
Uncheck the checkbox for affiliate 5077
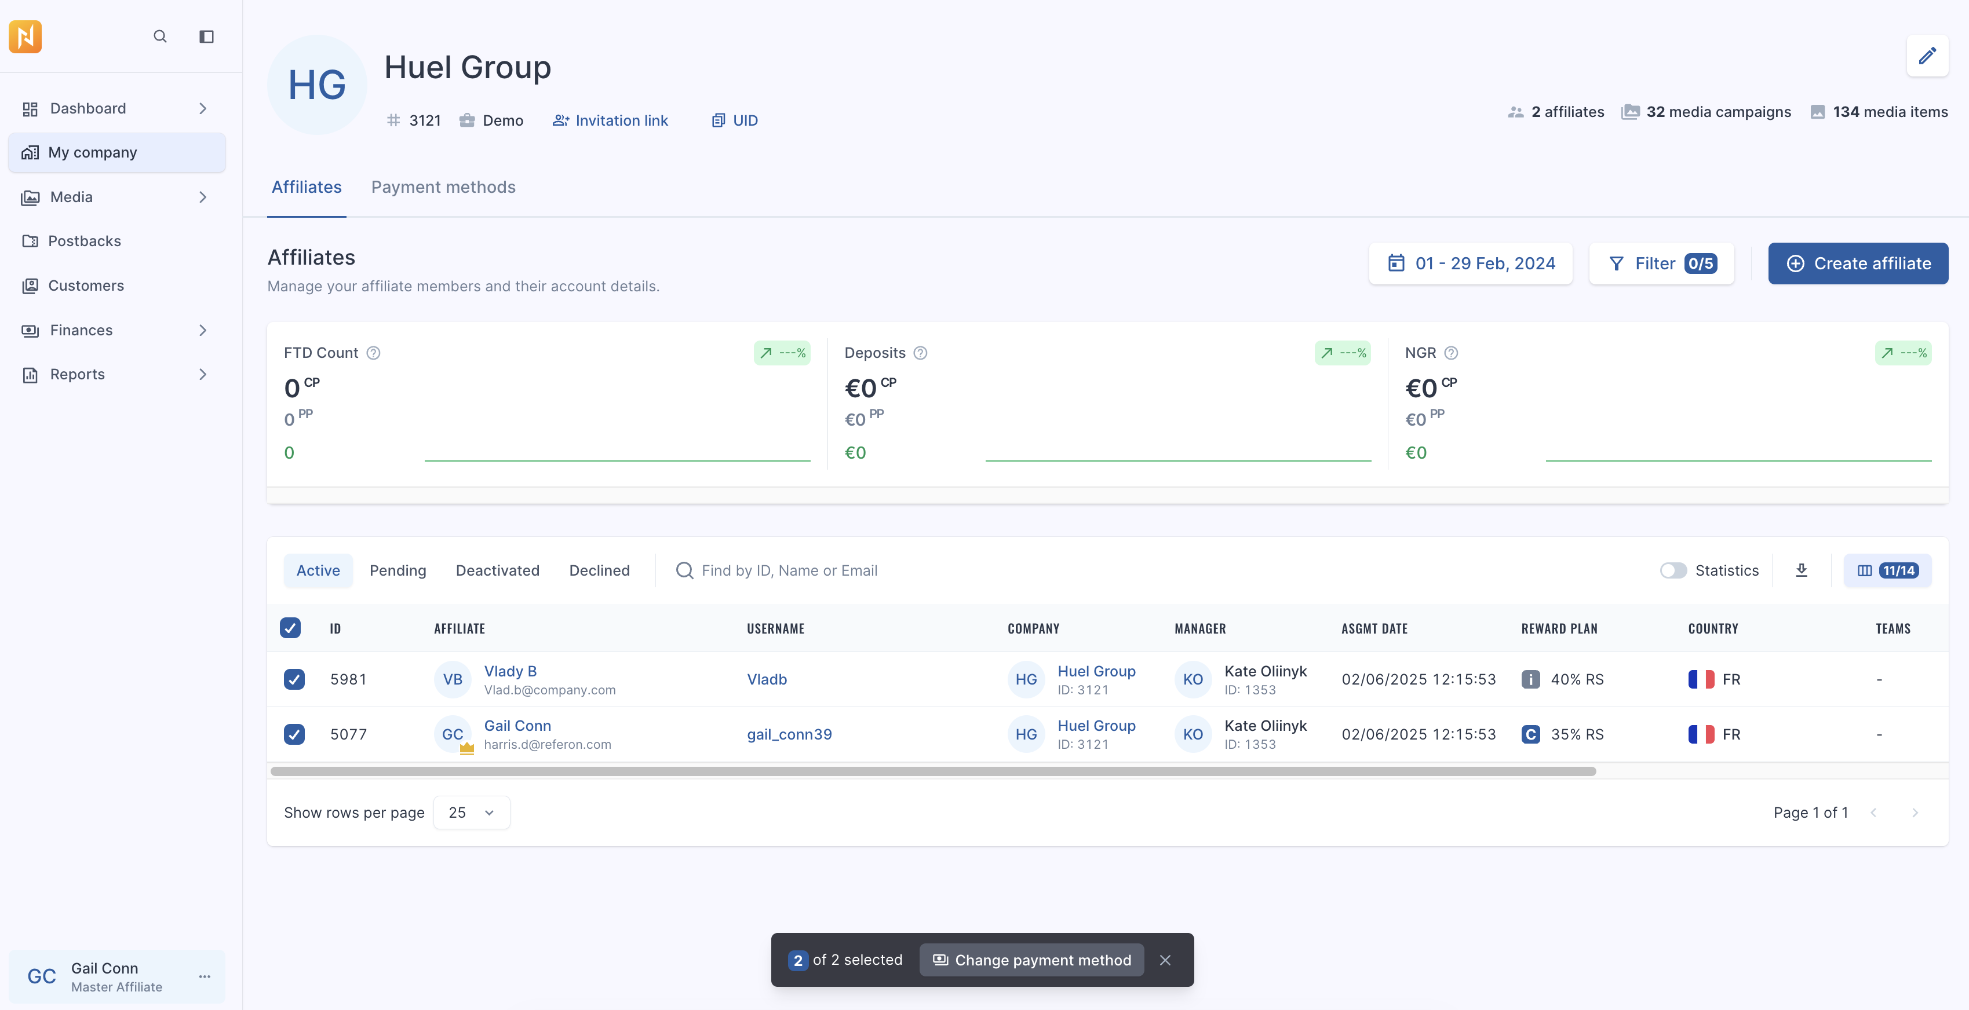tap(294, 734)
